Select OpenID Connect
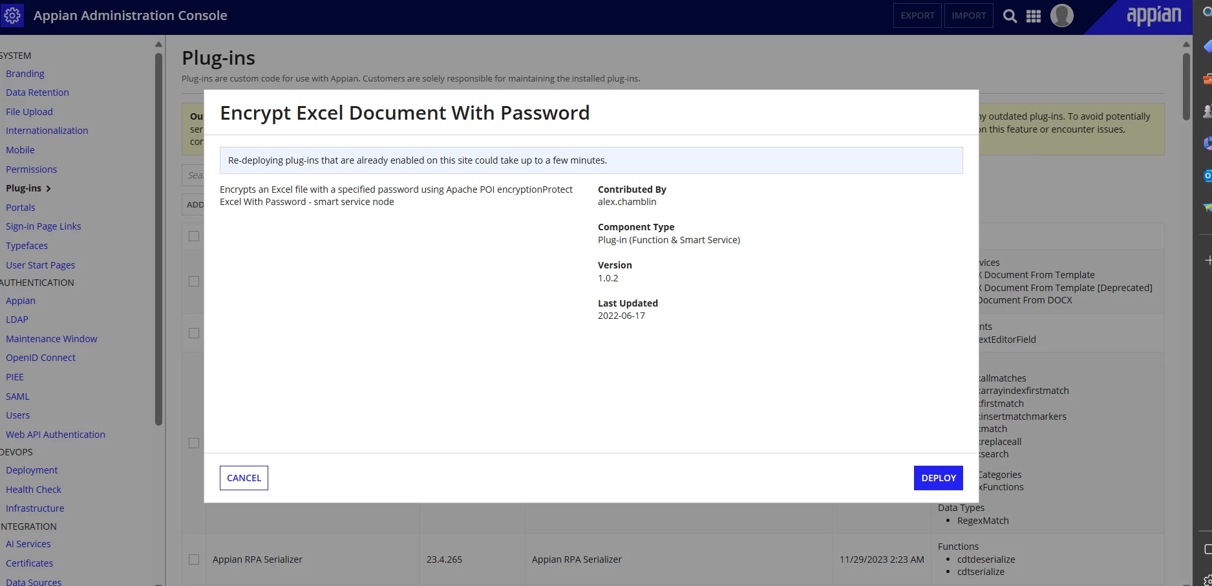The width and height of the screenshot is (1212, 586). coord(41,358)
